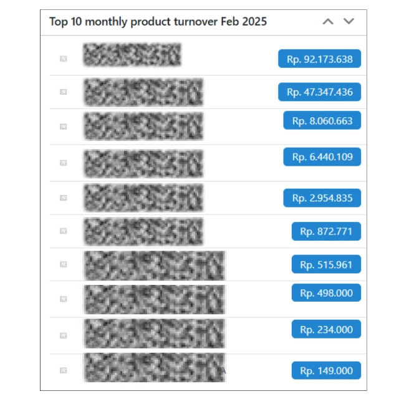Click the image icon beside Rp. 47.347.436
This screenshot has height=399, width=399.
coord(63,92)
